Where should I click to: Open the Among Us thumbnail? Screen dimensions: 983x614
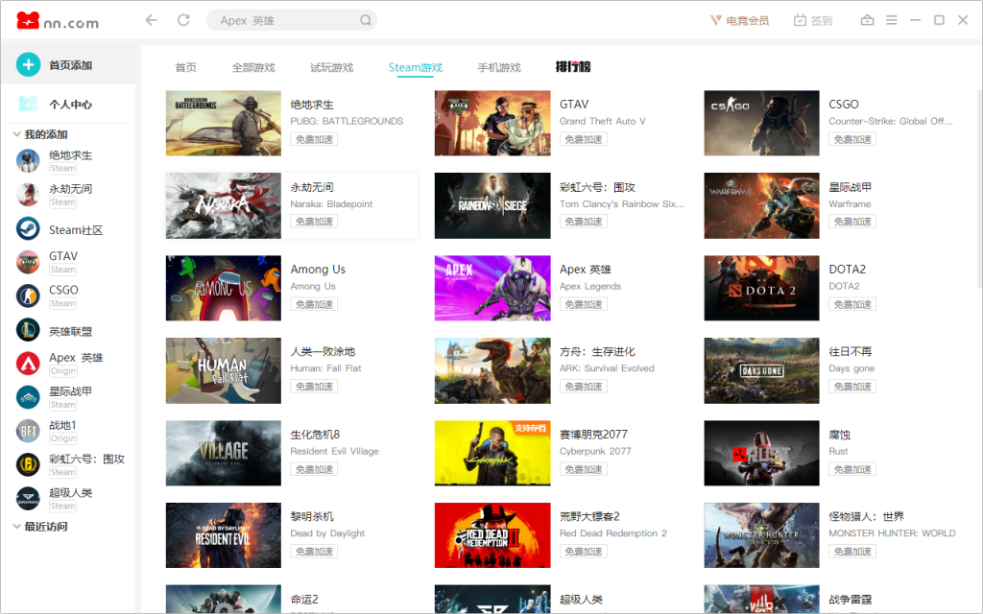click(223, 288)
